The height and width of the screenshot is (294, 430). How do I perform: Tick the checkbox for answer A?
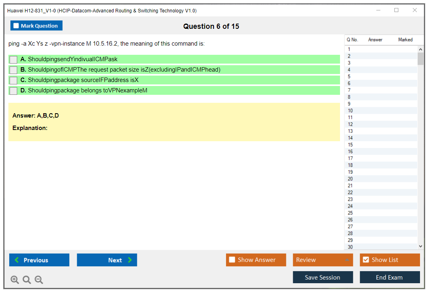click(14, 60)
